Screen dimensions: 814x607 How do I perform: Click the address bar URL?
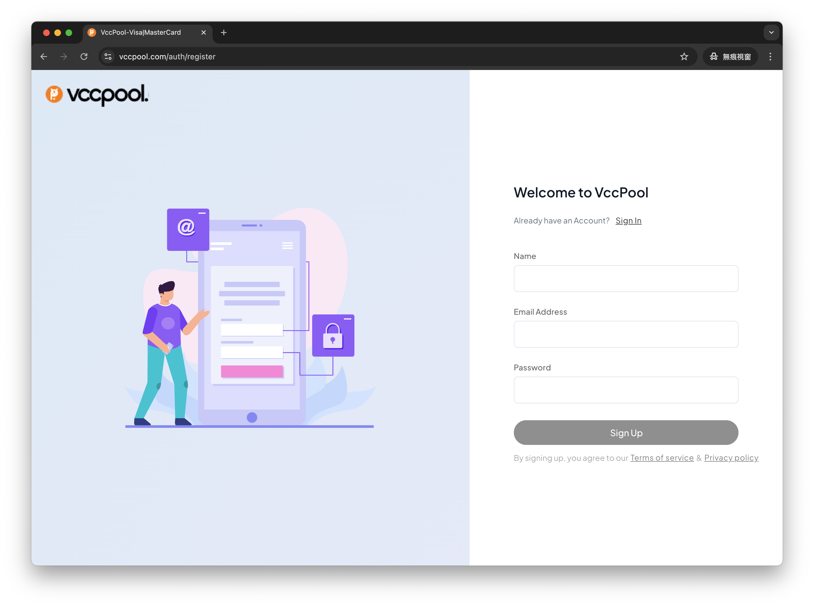[x=167, y=57]
